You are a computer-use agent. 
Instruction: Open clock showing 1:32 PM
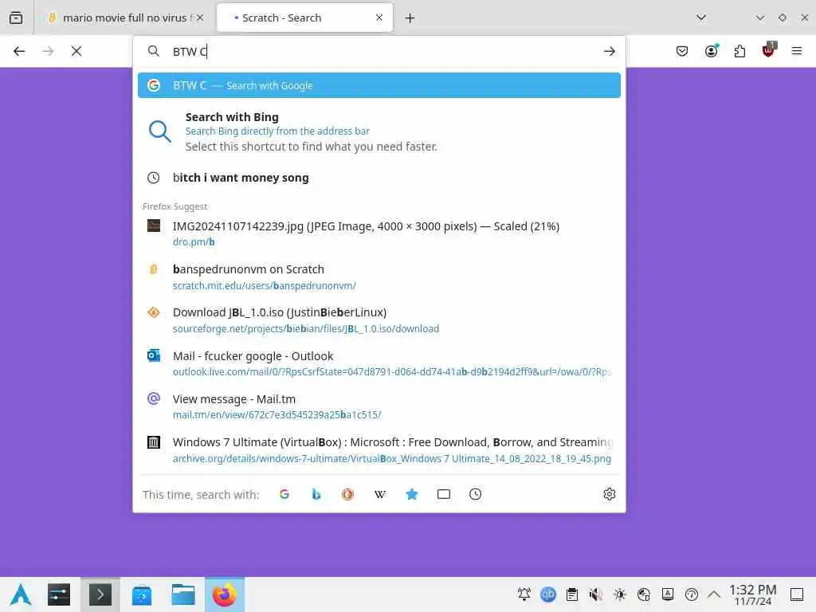click(x=752, y=594)
